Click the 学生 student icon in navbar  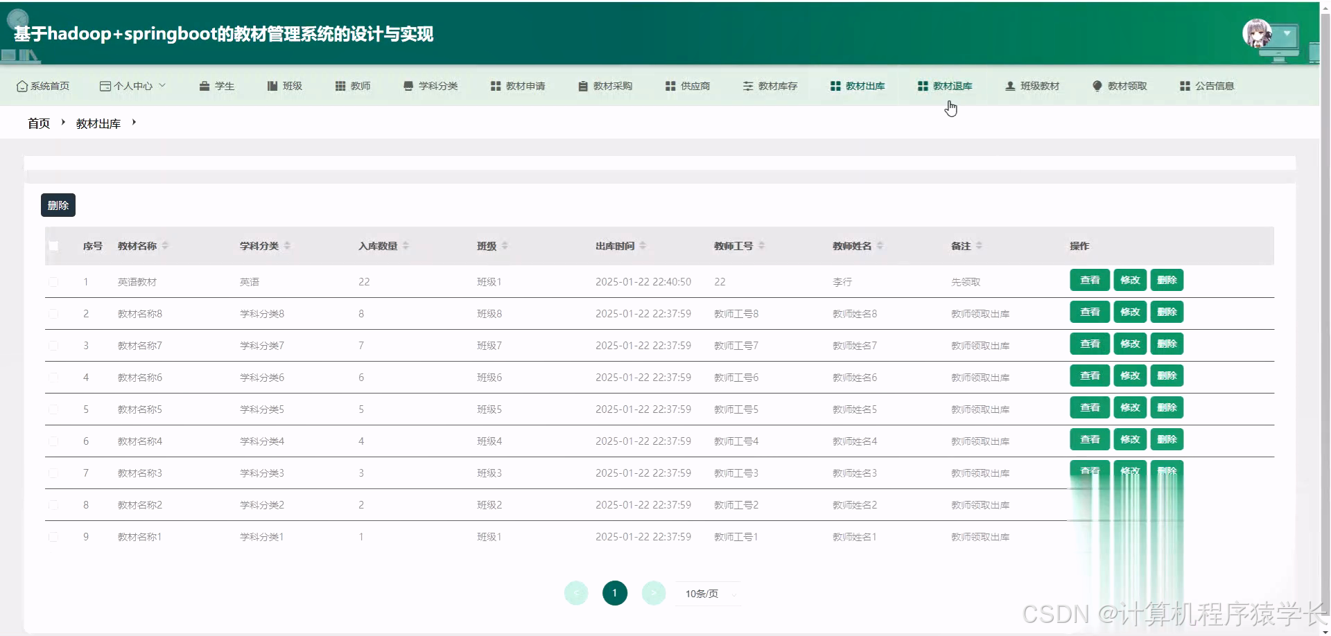click(x=204, y=85)
